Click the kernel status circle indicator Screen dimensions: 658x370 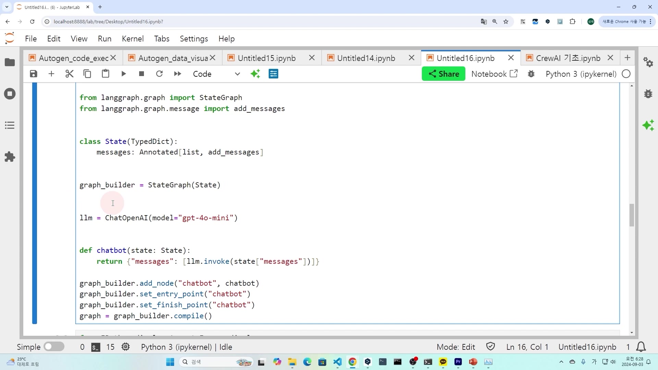tap(626, 74)
